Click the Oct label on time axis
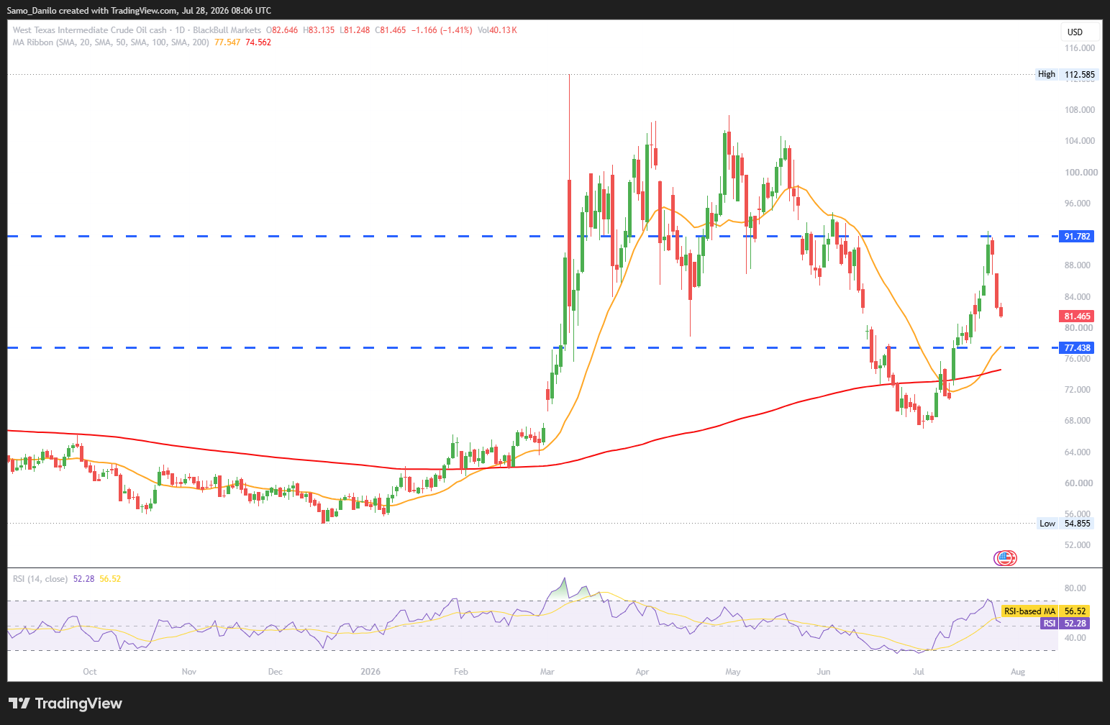This screenshot has width=1110, height=725. point(89,672)
